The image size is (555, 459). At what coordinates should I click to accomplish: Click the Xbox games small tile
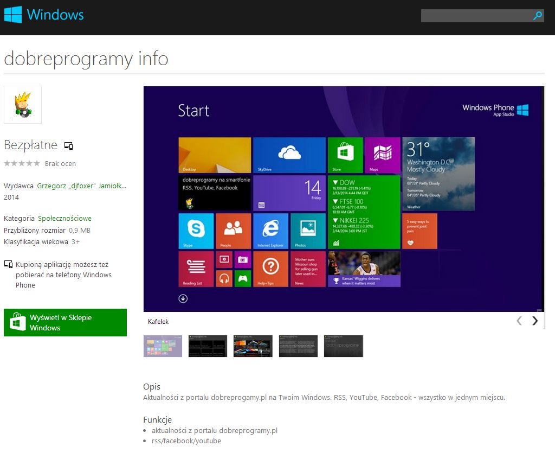coord(243,278)
